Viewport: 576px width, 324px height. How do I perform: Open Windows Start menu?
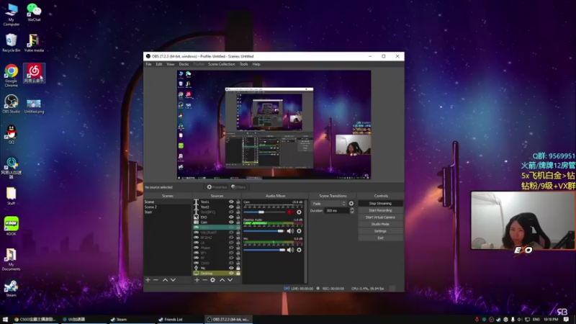5,320
